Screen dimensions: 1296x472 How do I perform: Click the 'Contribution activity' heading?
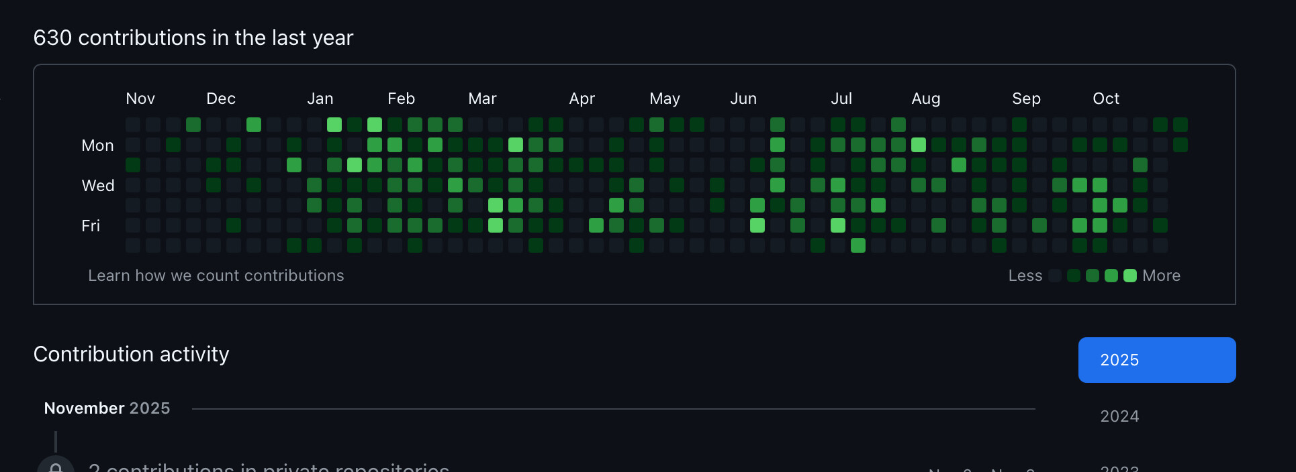(132, 354)
